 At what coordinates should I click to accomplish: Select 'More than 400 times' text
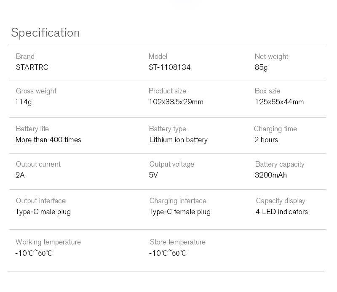pos(48,140)
